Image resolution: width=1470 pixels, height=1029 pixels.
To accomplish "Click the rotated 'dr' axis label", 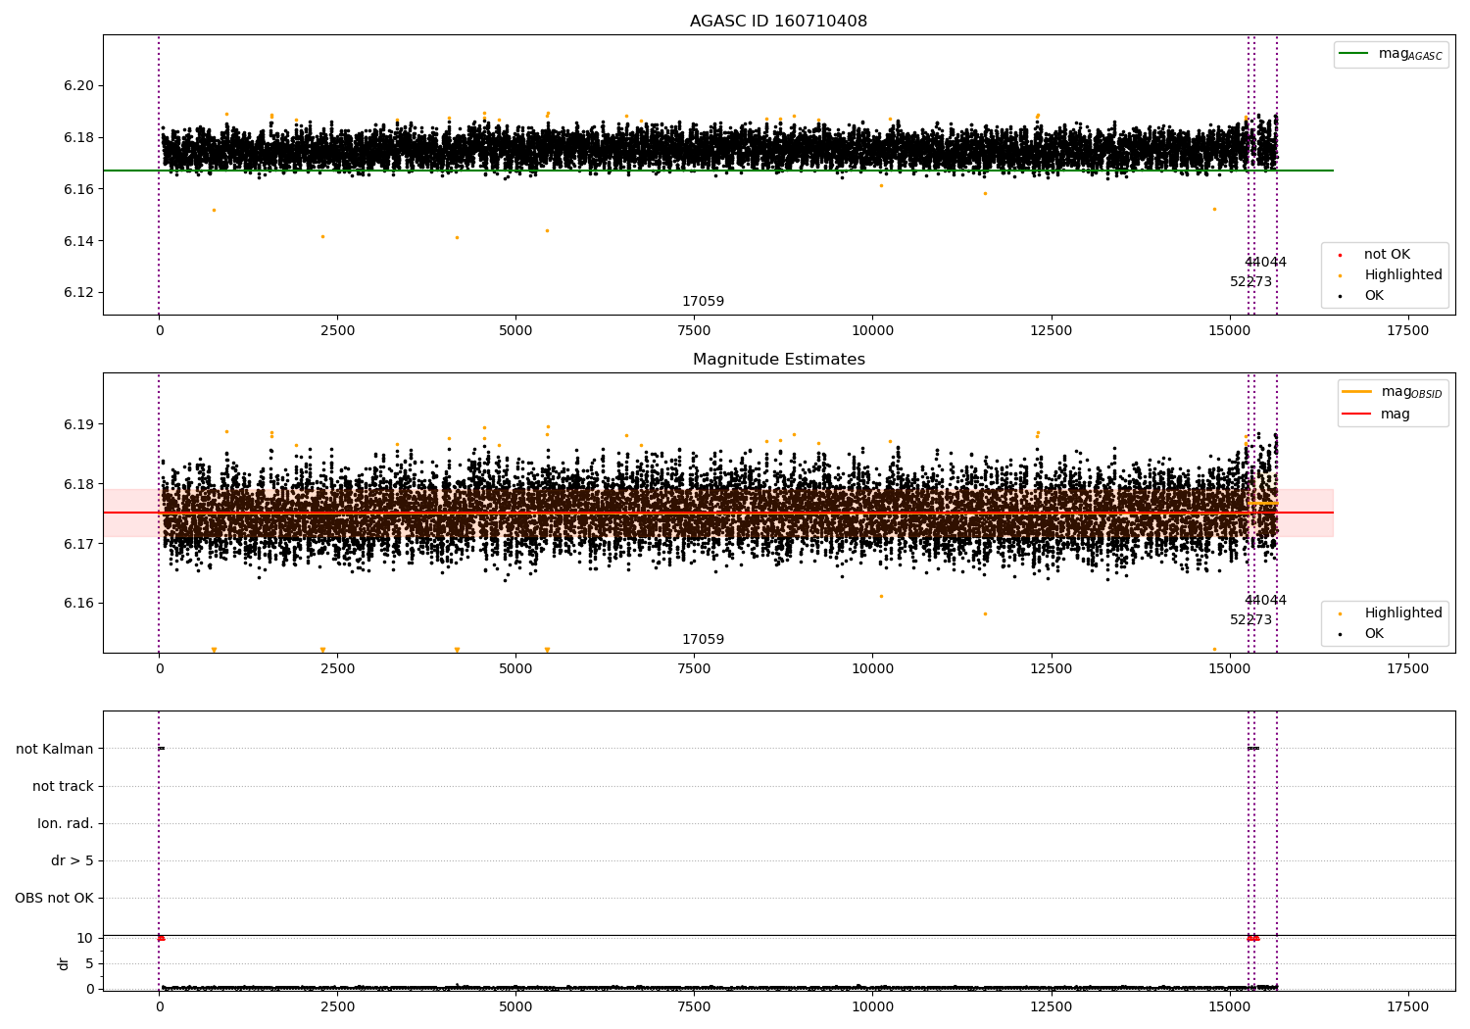I will (64, 963).
